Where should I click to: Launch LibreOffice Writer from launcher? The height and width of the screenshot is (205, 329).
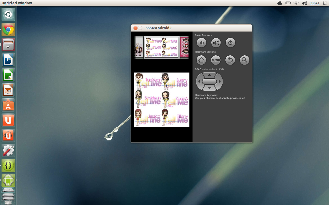click(8, 60)
